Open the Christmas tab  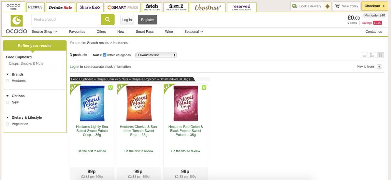[x=208, y=7]
